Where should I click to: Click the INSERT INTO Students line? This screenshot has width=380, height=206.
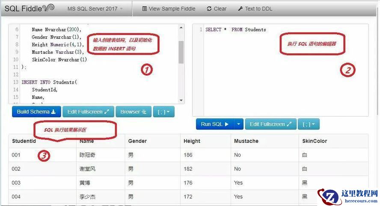click(x=49, y=82)
